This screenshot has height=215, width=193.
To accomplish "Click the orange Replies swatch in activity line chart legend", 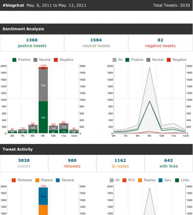I will click(x=140, y=180).
